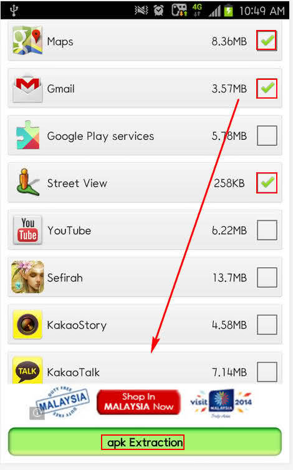Check the YouTube checkbox
The width and height of the screenshot is (293, 470).
[267, 230]
